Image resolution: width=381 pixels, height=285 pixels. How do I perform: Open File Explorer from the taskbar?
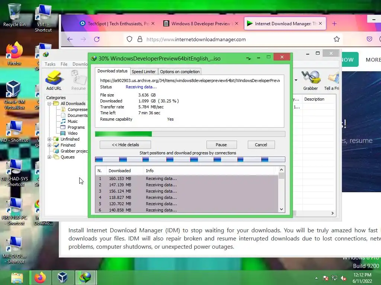tap(17, 278)
